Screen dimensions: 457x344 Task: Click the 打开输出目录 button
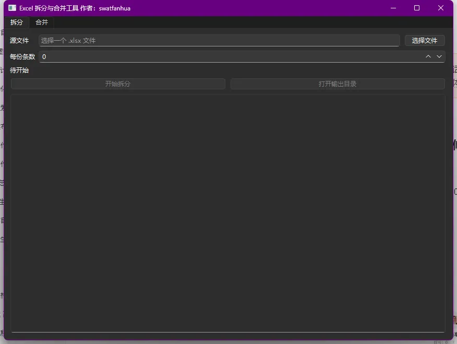click(x=338, y=84)
